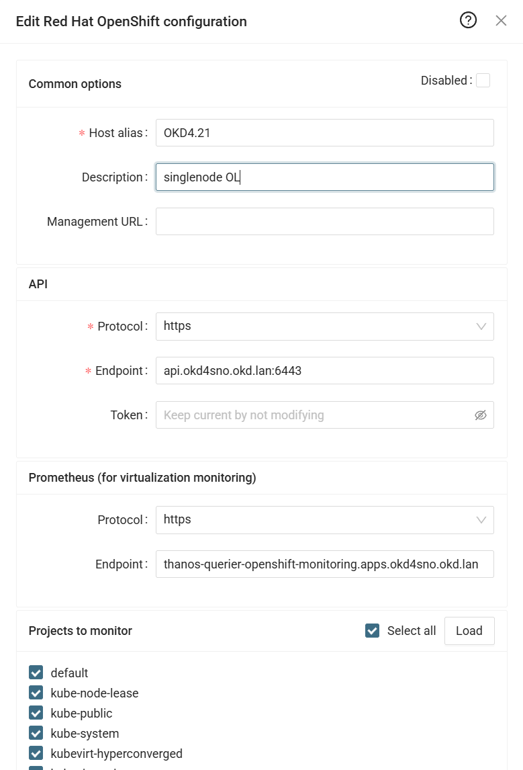Viewport: 523px width, 770px height.
Task: Uncheck the default project checkbox
Action: (x=36, y=673)
